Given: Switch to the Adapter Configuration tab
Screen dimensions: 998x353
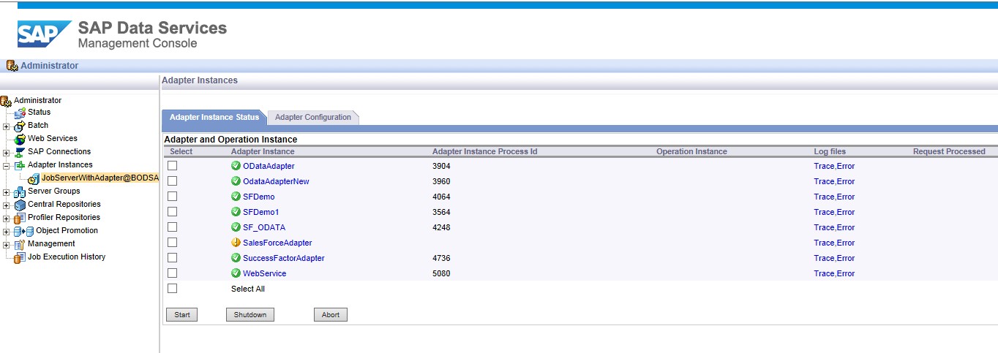Looking at the screenshot, I should click(x=312, y=118).
